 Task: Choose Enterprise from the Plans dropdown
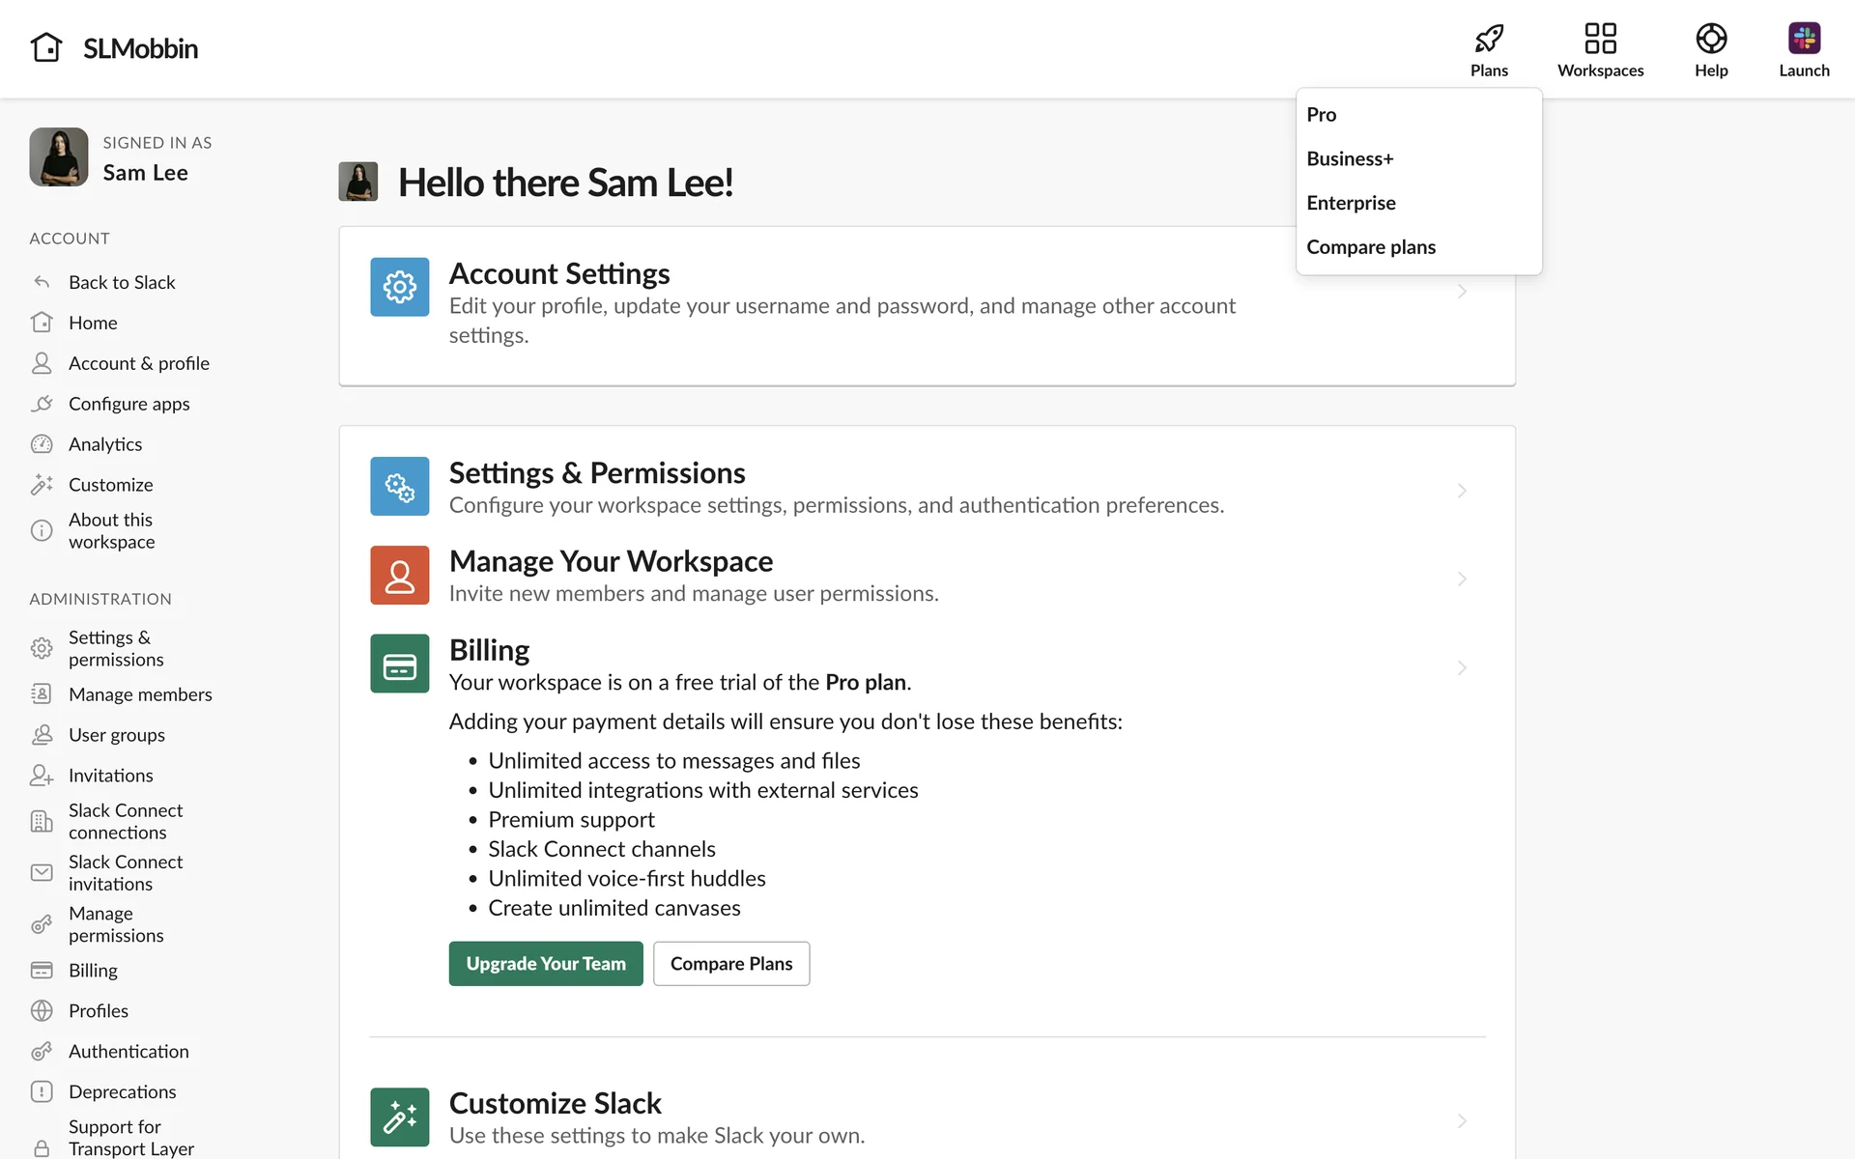click(1351, 203)
